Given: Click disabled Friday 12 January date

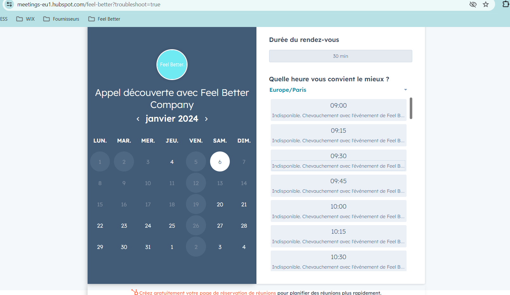Looking at the screenshot, I should [196, 183].
